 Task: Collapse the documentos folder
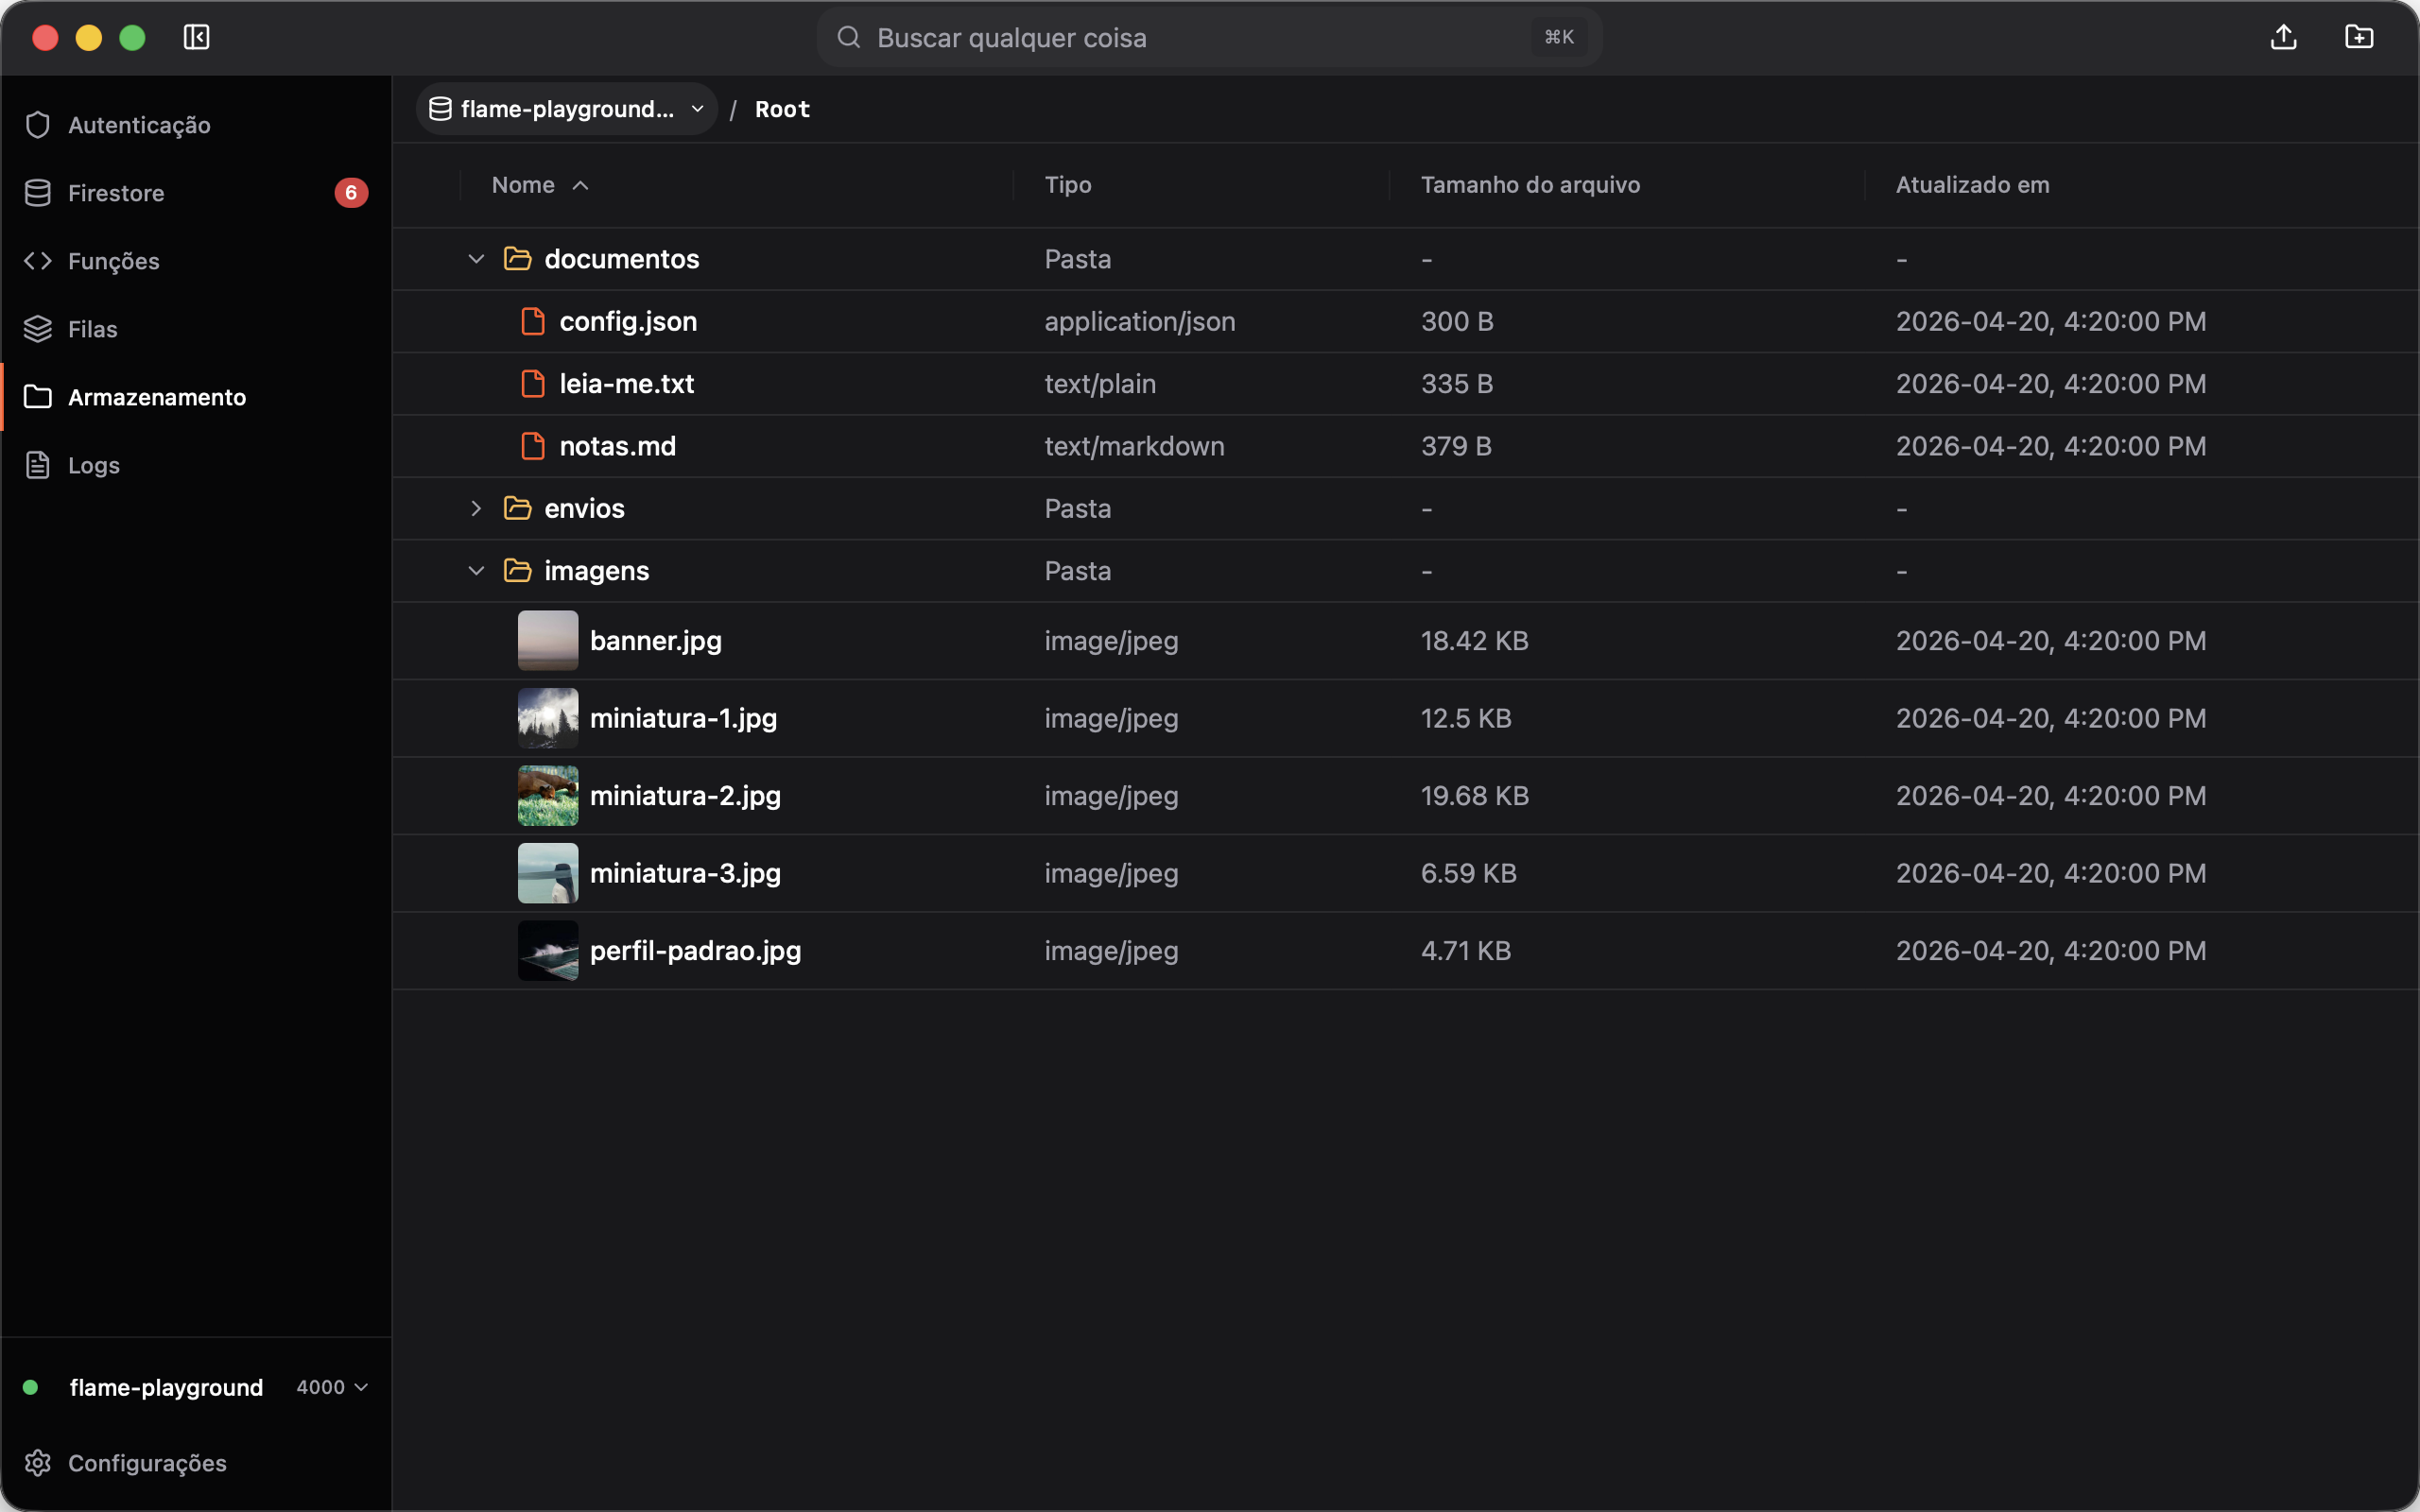pos(476,259)
